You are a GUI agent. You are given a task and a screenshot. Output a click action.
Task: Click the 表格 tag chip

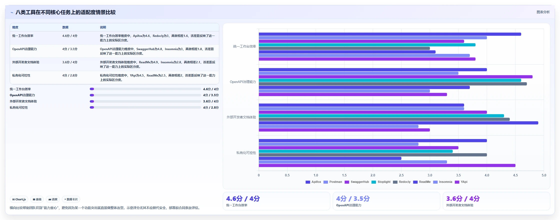point(37,199)
